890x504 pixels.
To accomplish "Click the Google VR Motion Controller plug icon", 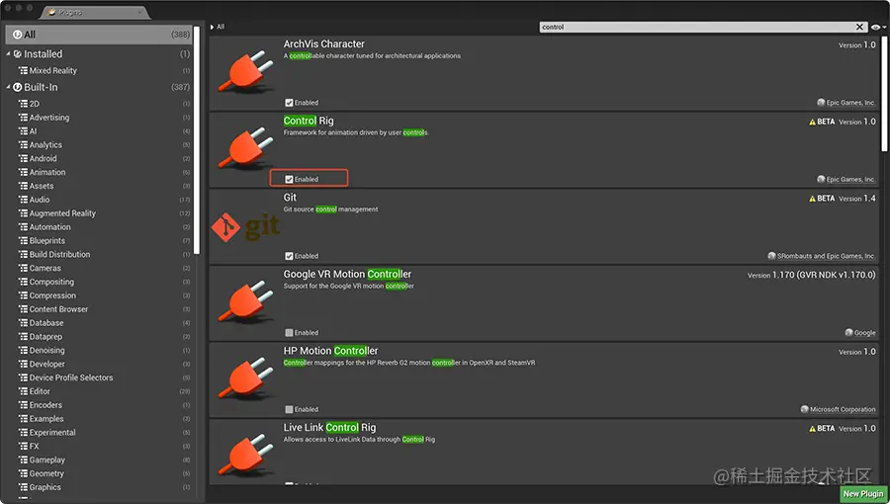I will (245, 301).
